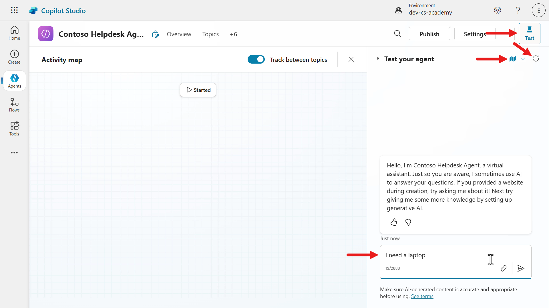The width and height of the screenshot is (549, 308).
Task: Send the message with arrow icon
Action: pyautogui.click(x=521, y=268)
